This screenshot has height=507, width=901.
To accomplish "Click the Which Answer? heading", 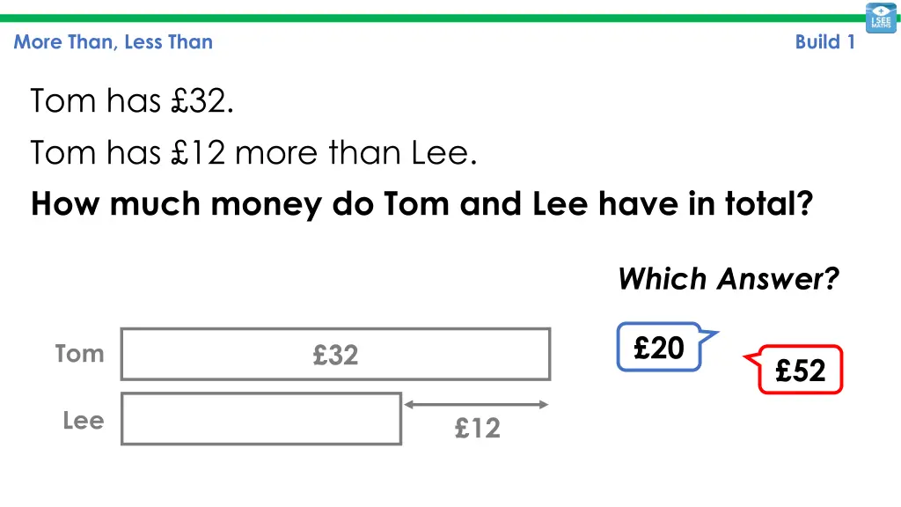I will [x=729, y=279].
